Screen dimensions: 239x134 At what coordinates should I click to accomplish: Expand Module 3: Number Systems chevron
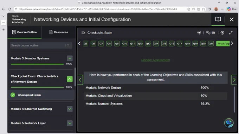[x=70, y=58]
